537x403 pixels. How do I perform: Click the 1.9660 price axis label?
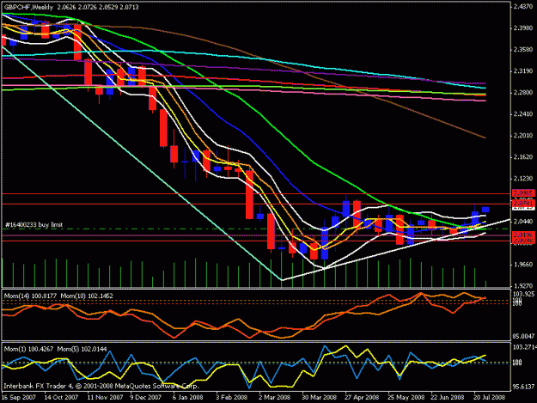tap(524, 265)
